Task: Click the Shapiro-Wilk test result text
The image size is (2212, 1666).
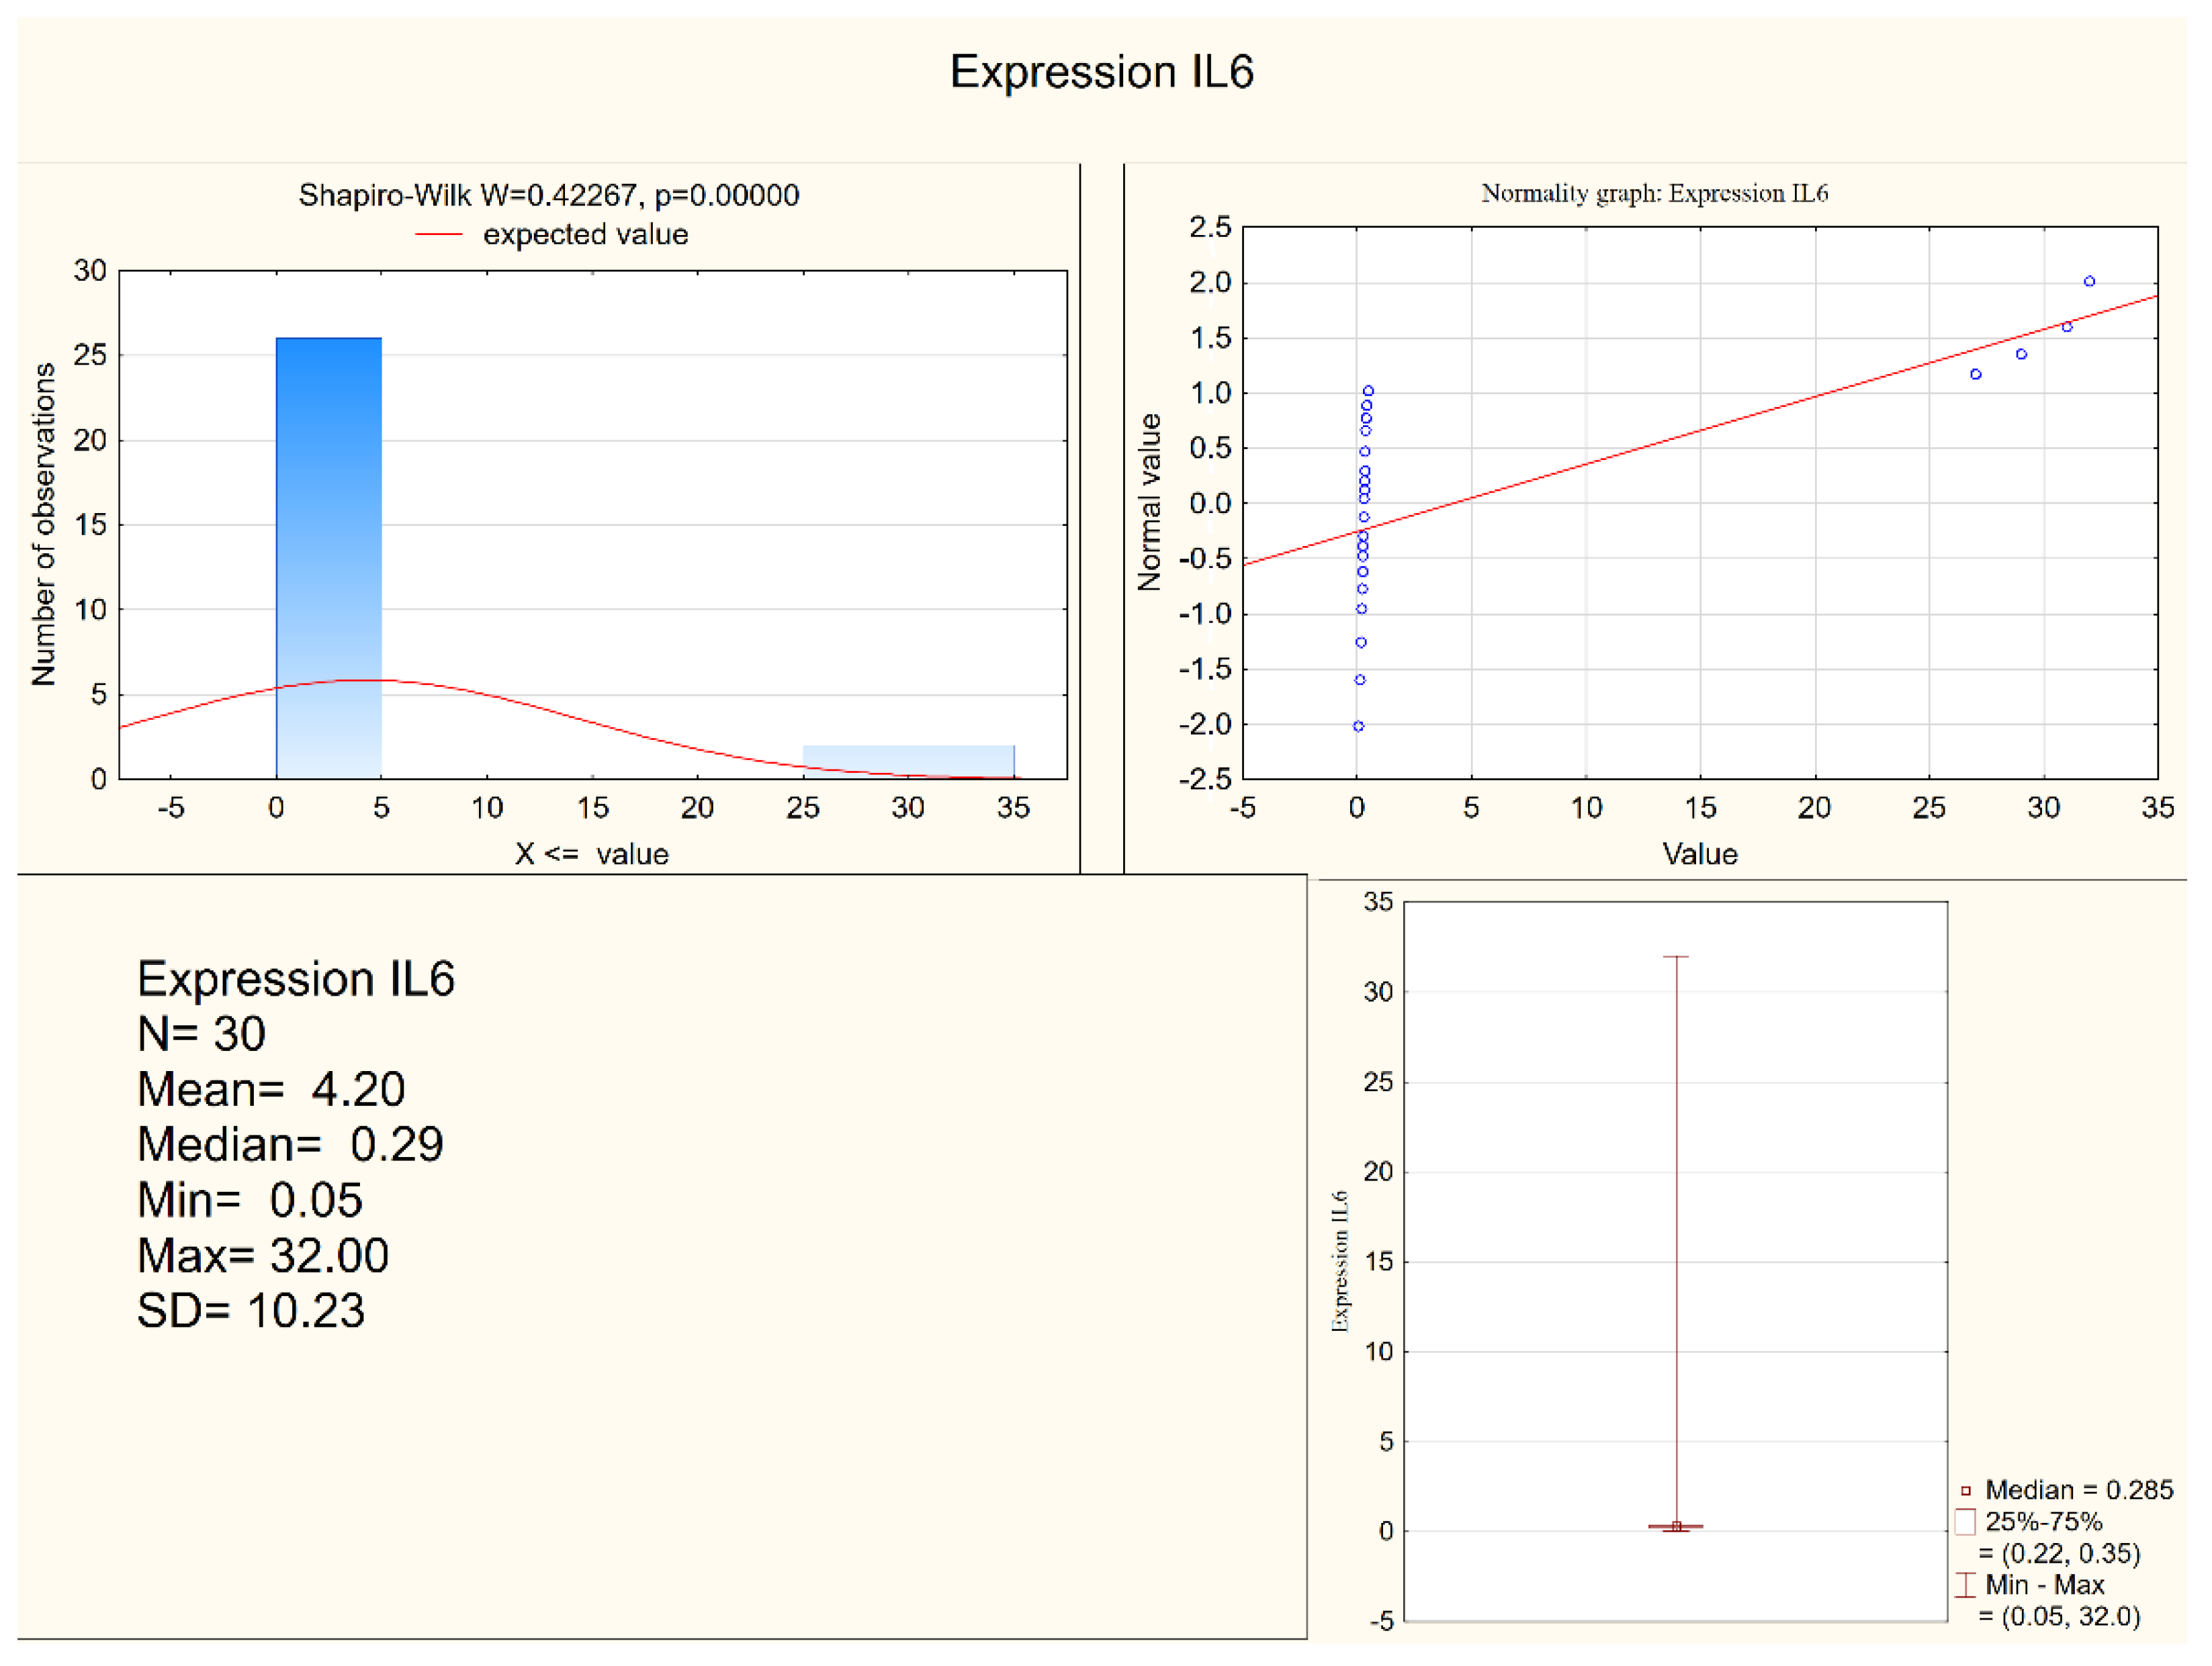Action: pos(549,195)
